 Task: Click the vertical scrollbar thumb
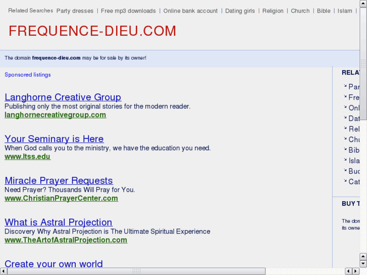[363, 64]
